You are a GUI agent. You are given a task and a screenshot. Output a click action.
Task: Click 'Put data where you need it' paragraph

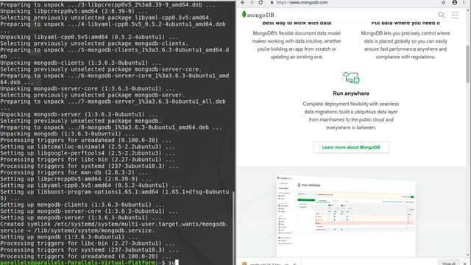(406, 45)
